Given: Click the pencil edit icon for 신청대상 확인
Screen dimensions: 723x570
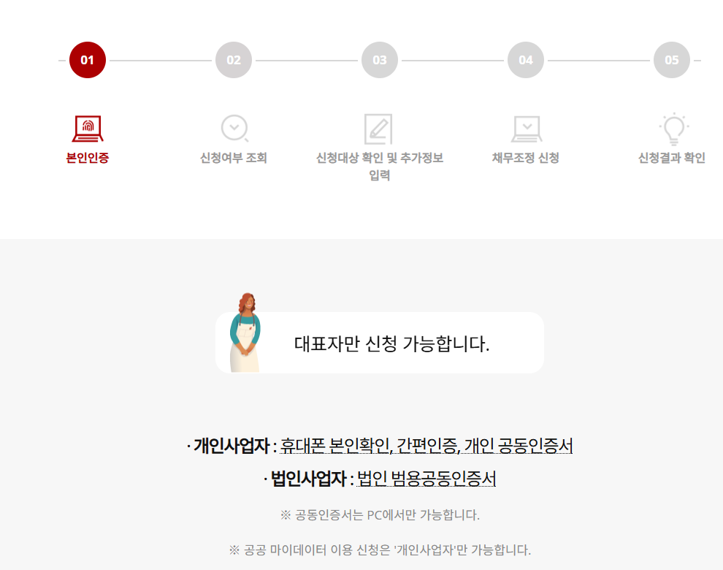Looking at the screenshot, I should (x=378, y=129).
